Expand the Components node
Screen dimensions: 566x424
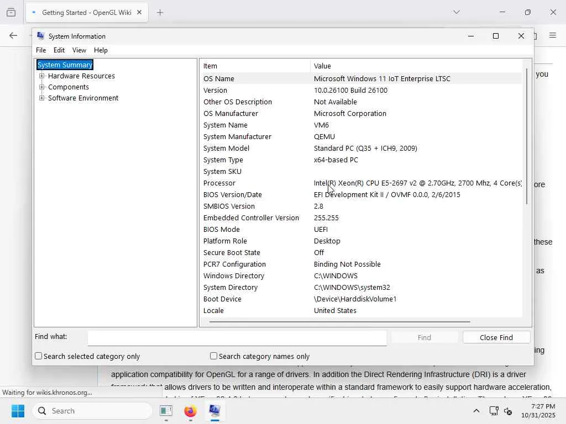[x=42, y=87]
